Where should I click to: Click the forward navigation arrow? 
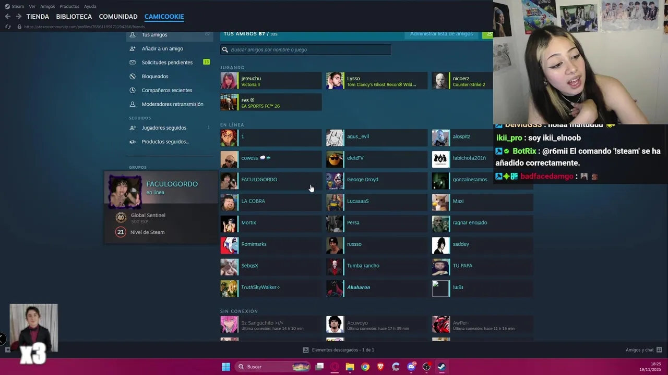pyautogui.click(x=18, y=17)
